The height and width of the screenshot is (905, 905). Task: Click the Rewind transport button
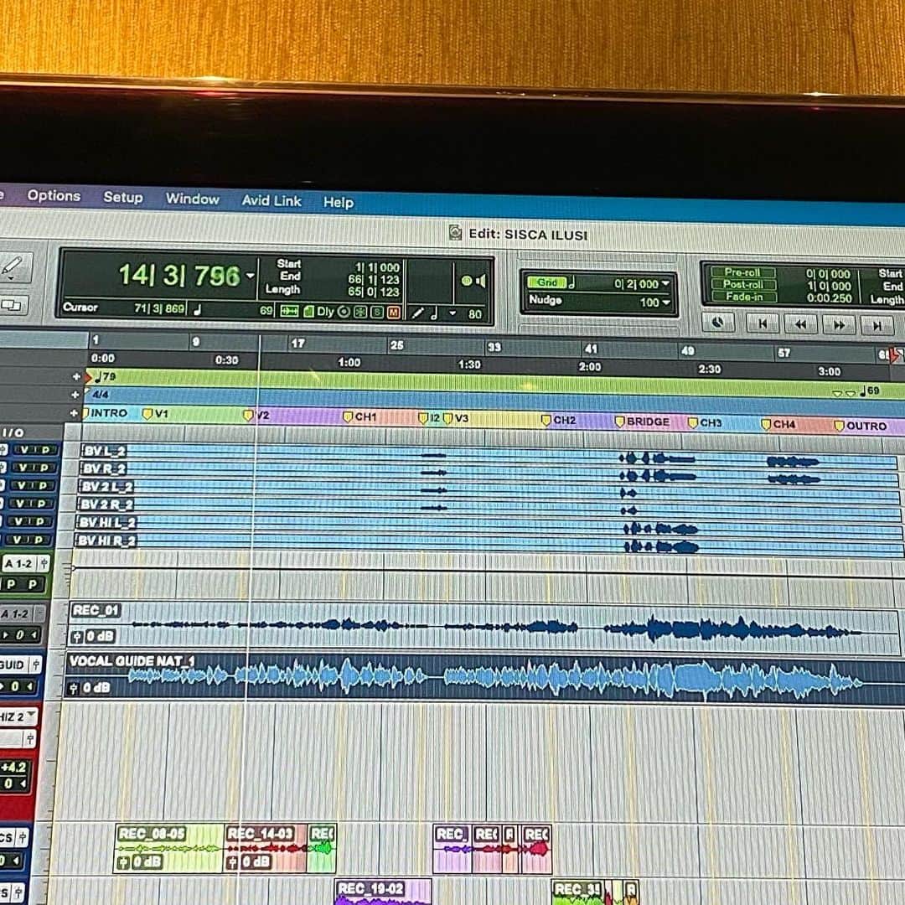tap(800, 325)
